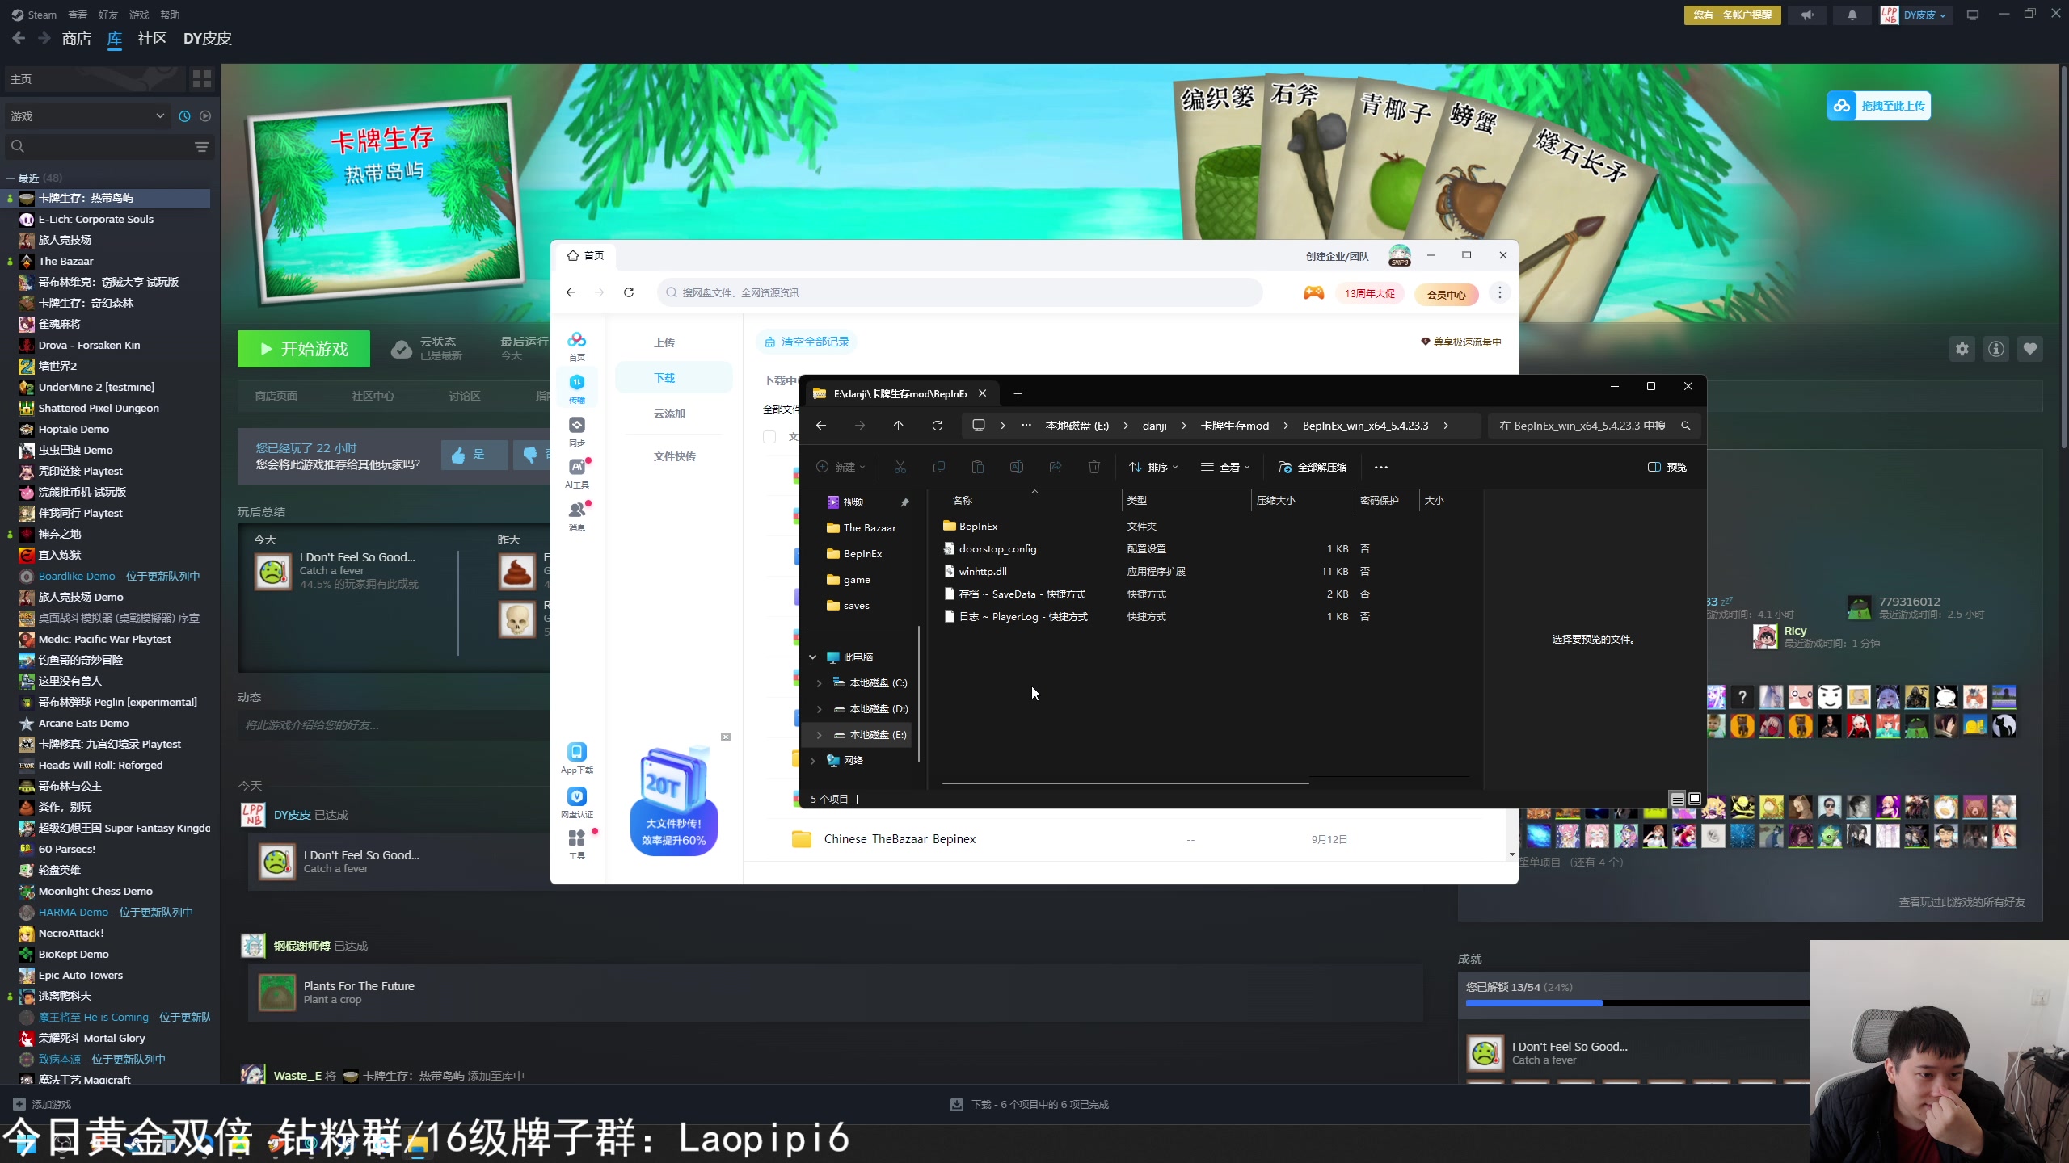Switch to the 商店 store tab
This screenshot has width=2069, height=1163.
[76, 39]
